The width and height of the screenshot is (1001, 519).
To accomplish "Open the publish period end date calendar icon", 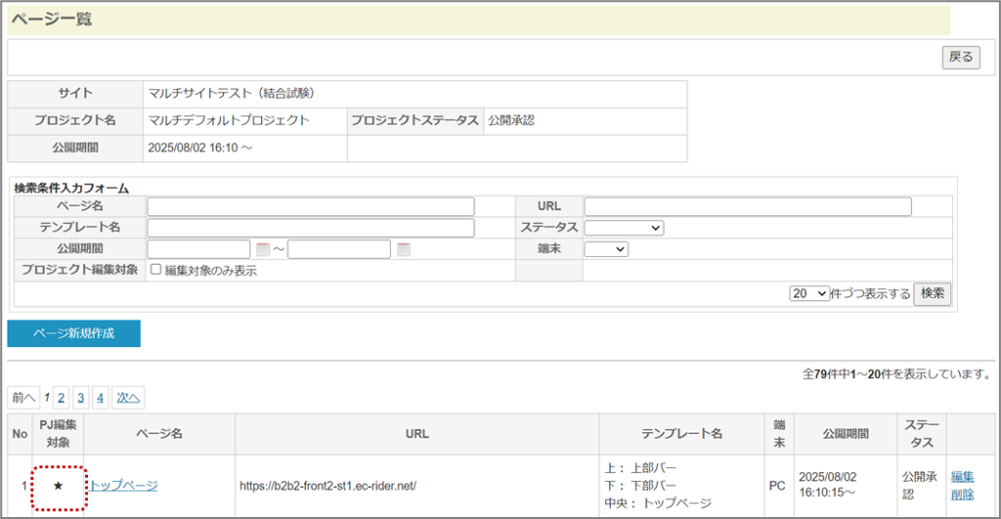I will [403, 250].
